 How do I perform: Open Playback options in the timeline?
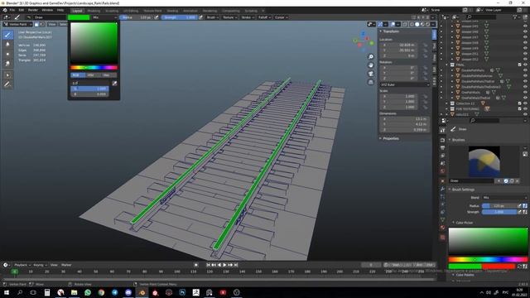(22, 265)
